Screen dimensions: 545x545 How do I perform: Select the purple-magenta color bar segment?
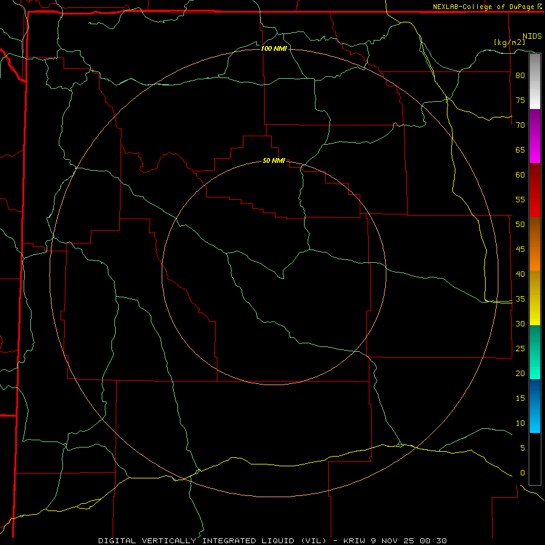click(535, 136)
